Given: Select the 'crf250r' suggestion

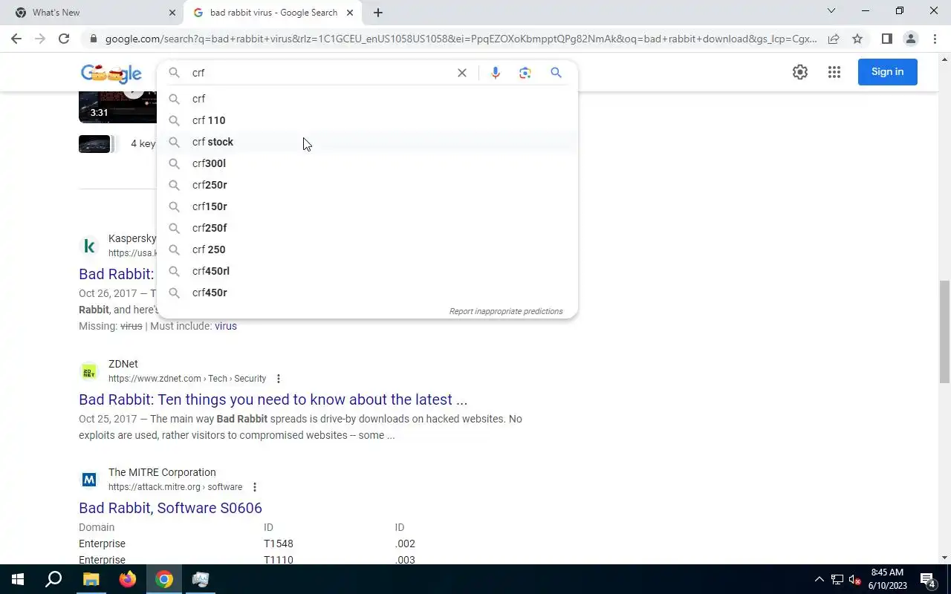Looking at the screenshot, I should point(368,185).
